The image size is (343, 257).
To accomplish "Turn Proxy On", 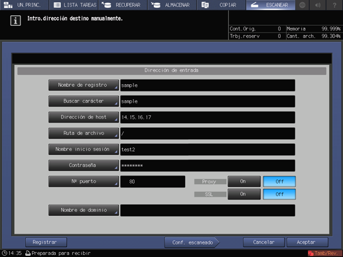I will [244, 181].
